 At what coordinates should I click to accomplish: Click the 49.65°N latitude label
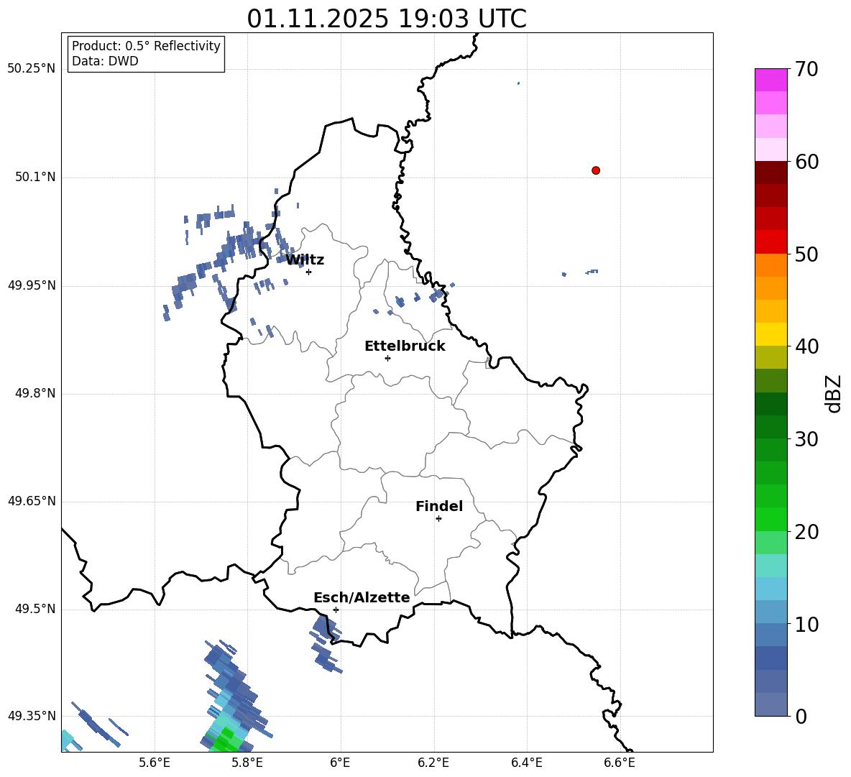[32, 501]
